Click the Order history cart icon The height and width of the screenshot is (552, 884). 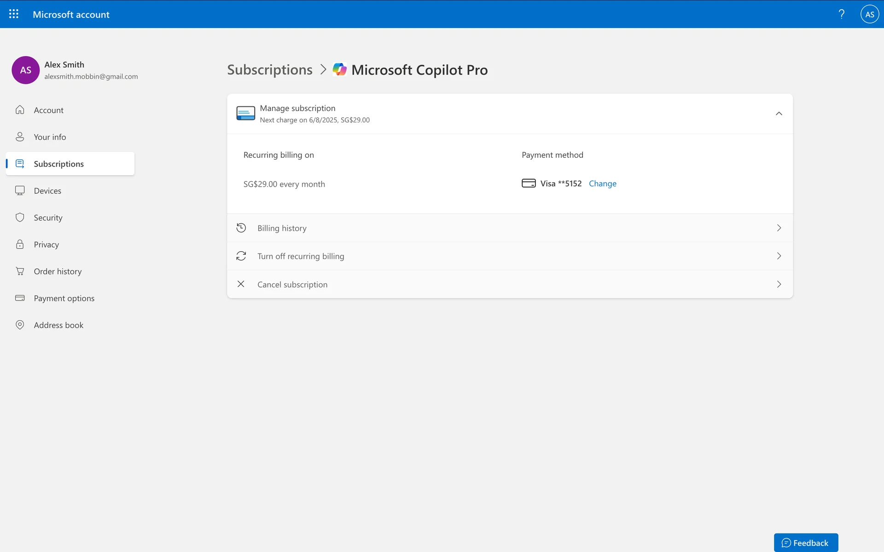point(20,271)
